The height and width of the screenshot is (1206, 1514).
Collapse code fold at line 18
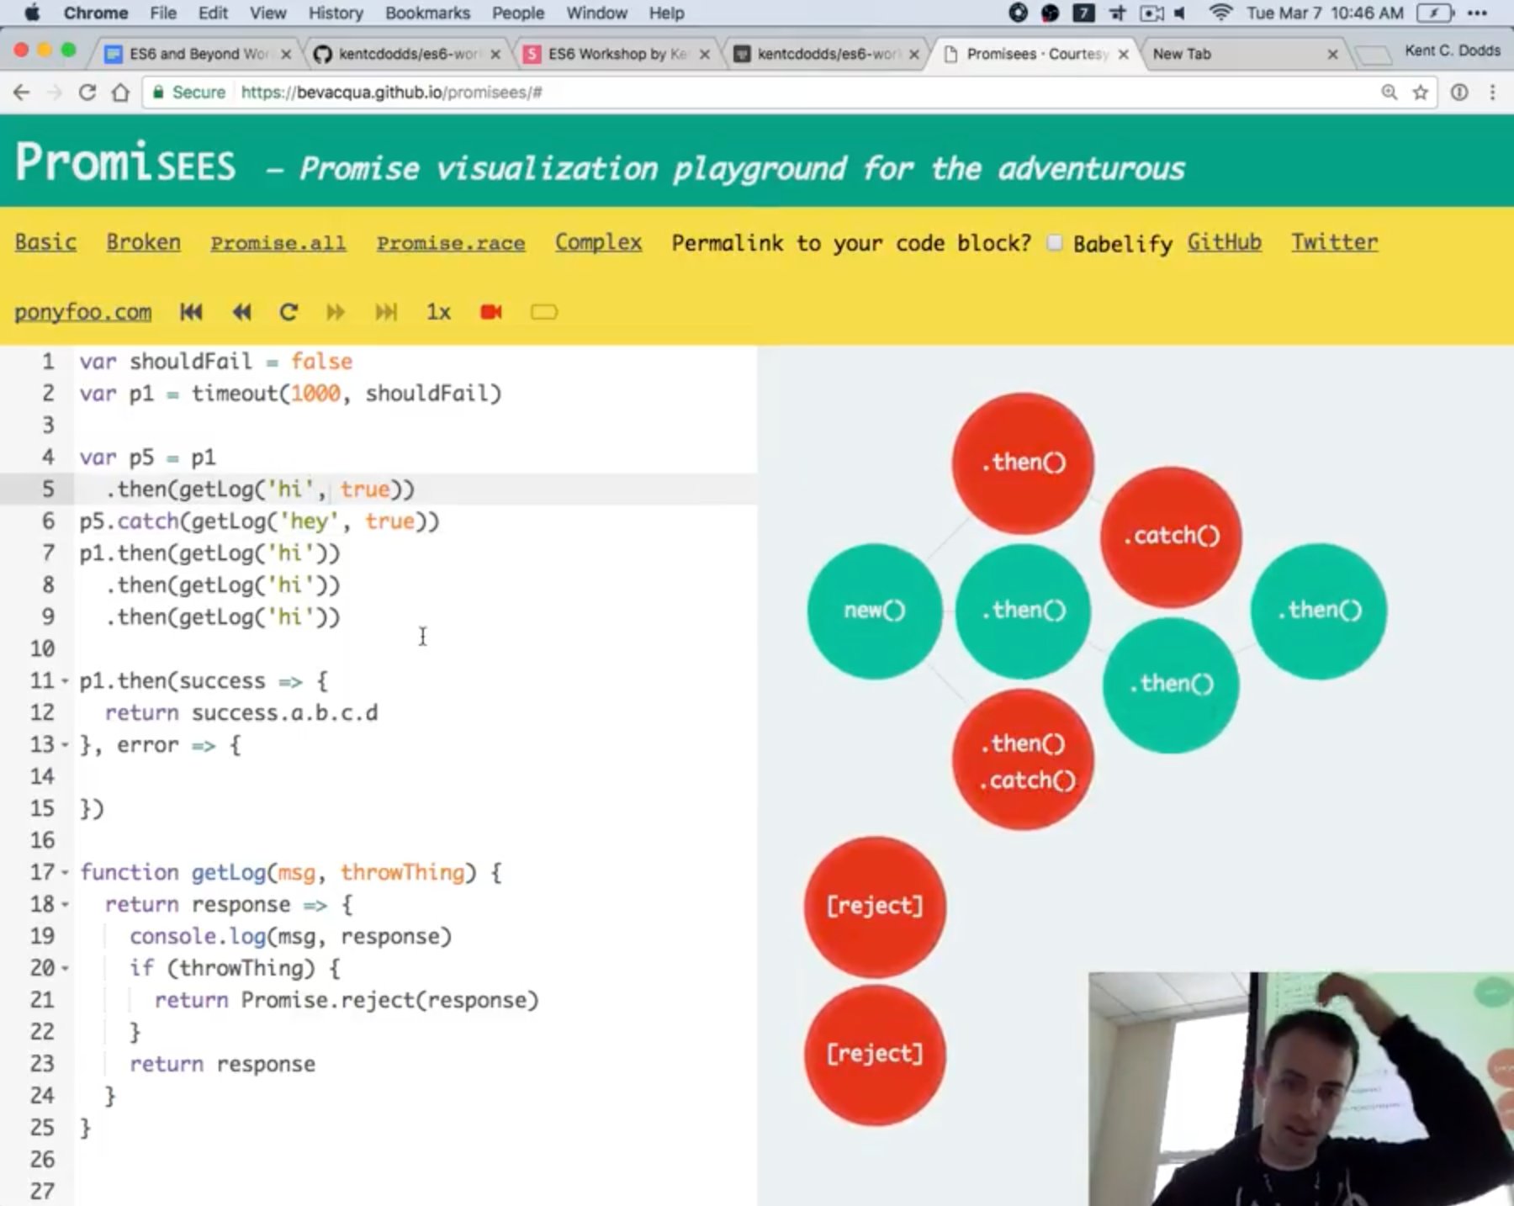coord(65,905)
